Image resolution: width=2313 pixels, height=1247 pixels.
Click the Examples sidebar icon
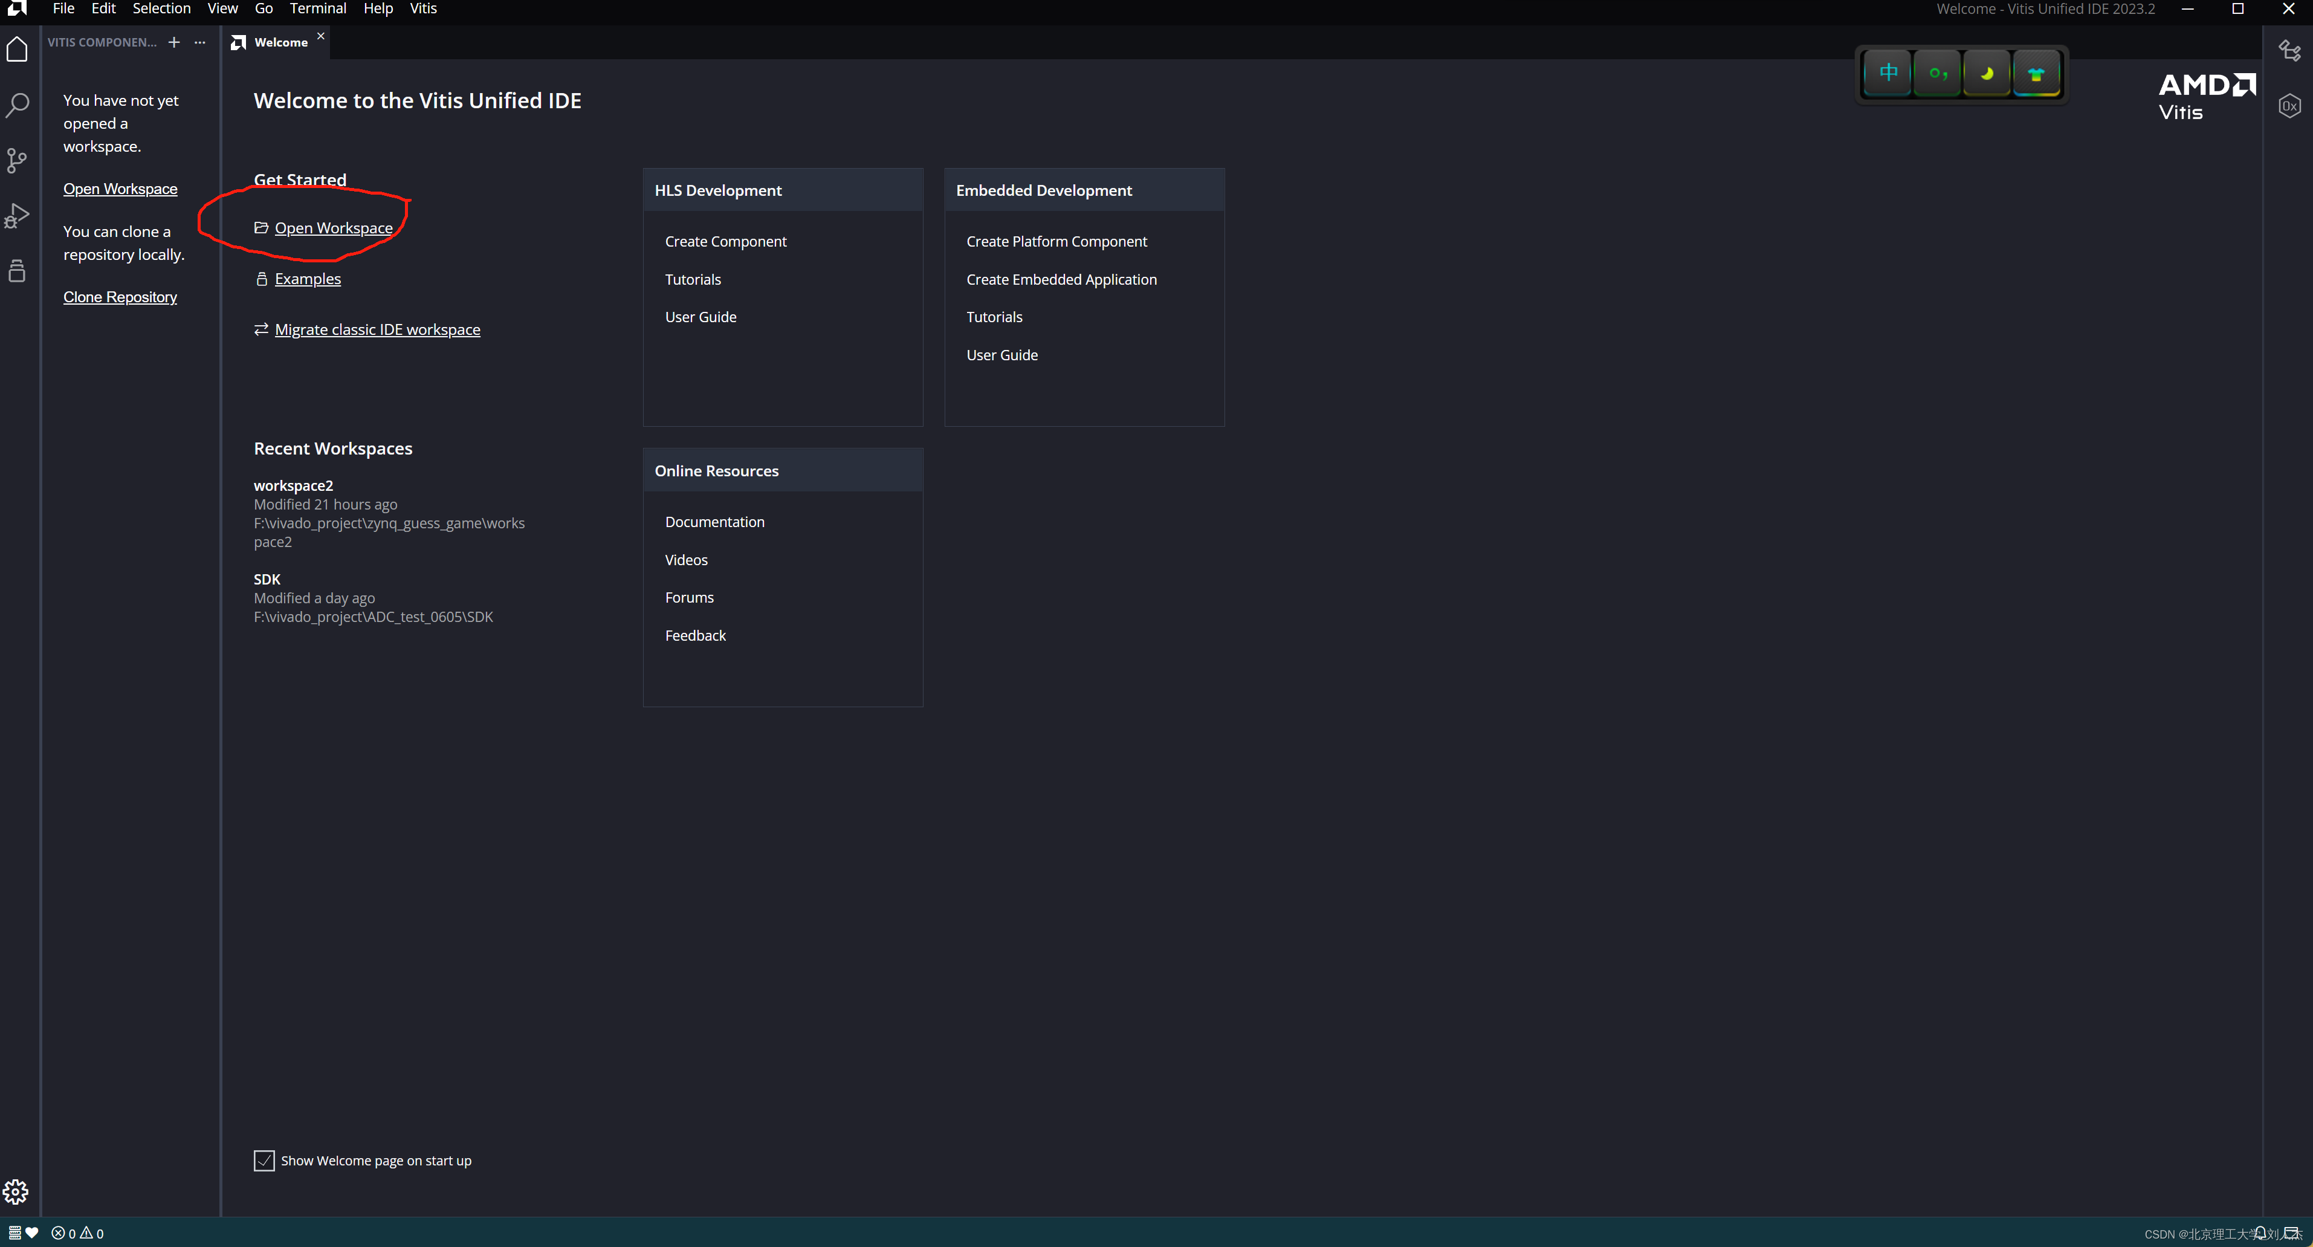coord(17,271)
